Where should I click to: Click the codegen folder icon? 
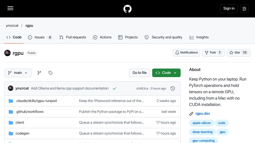pyautogui.click(x=11, y=133)
